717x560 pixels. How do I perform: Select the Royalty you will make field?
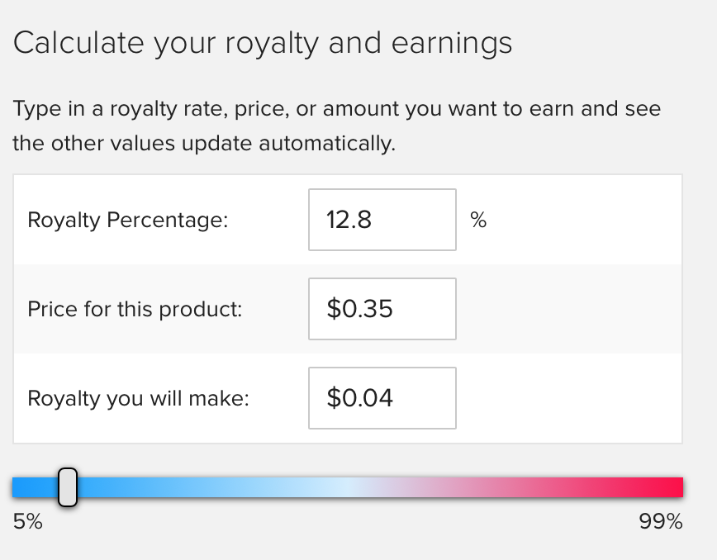[x=382, y=398]
